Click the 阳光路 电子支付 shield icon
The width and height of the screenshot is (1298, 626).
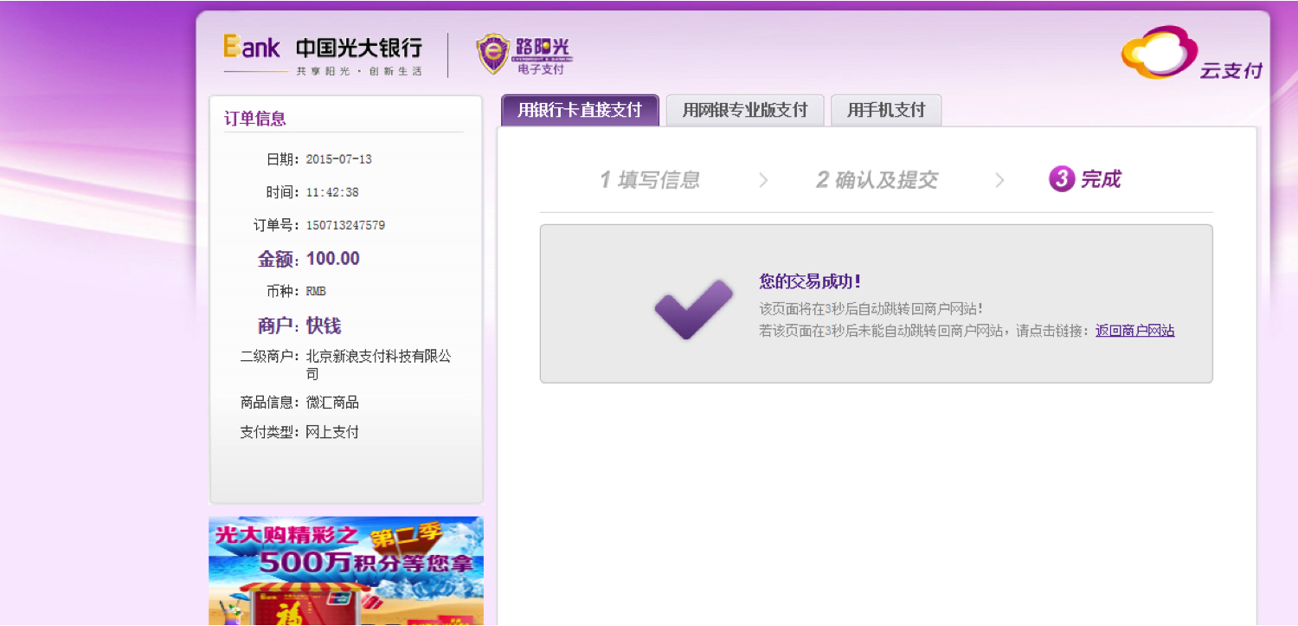(493, 54)
